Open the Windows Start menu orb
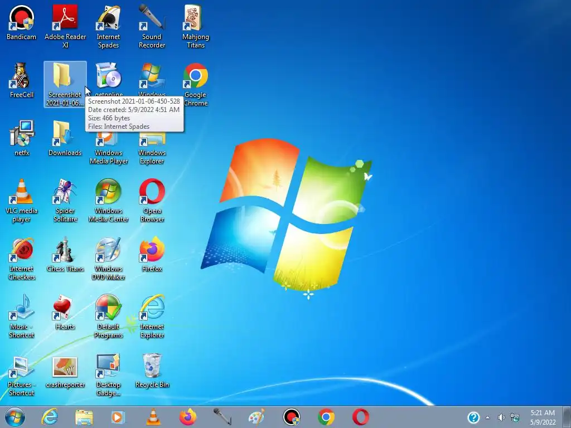Screen dimensions: 571x428 point(15,417)
